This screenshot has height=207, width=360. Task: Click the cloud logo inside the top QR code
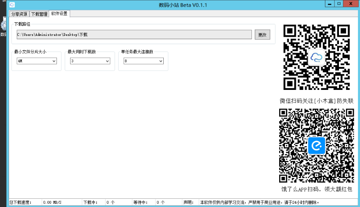tap(317, 57)
